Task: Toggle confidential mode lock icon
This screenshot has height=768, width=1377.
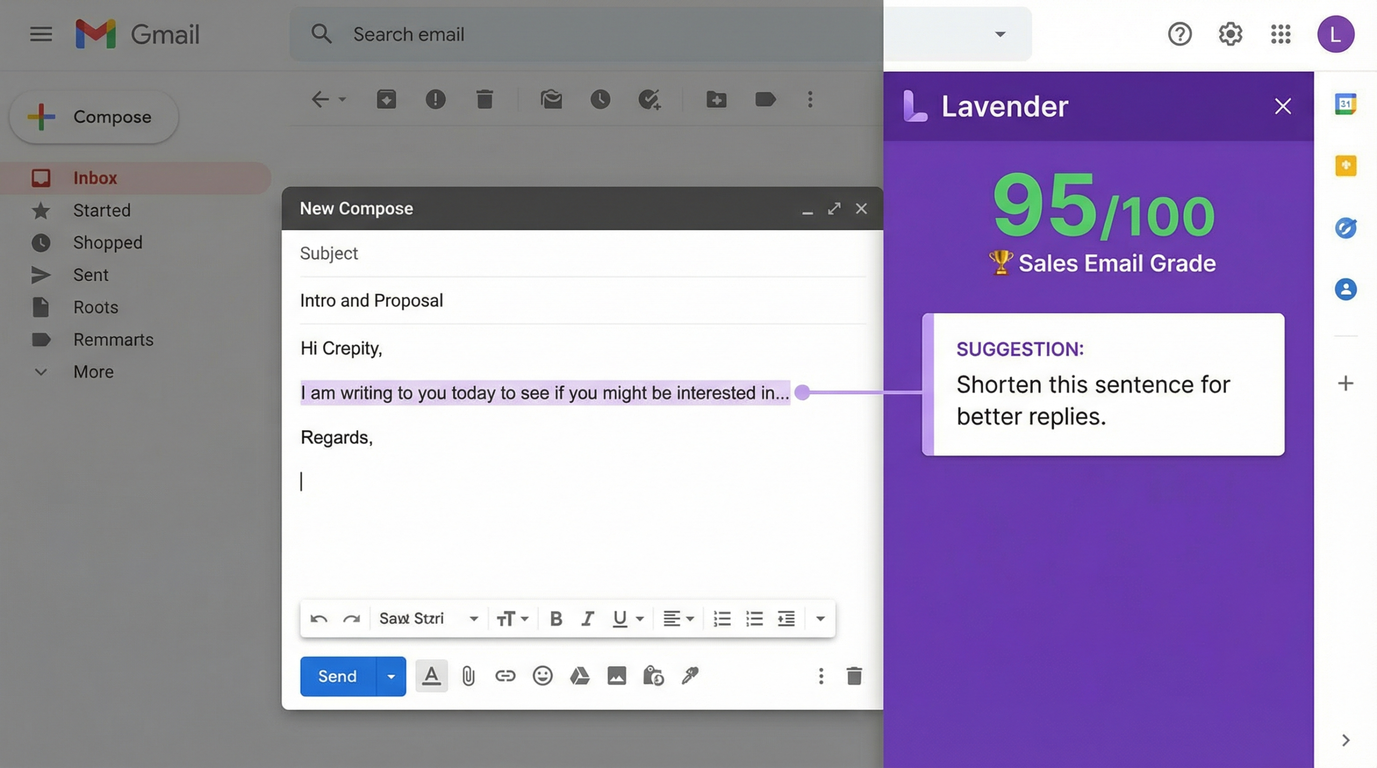Action: [x=653, y=676]
